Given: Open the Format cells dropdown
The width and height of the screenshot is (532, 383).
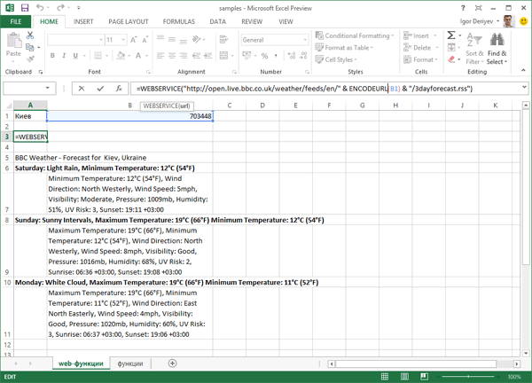Looking at the screenshot, I should tap(420, 59).
